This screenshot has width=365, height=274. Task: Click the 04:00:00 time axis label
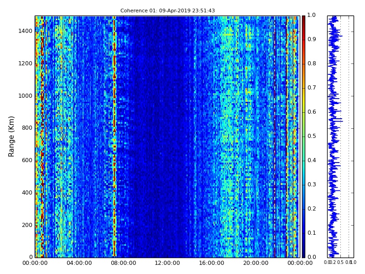pos(79,263)
